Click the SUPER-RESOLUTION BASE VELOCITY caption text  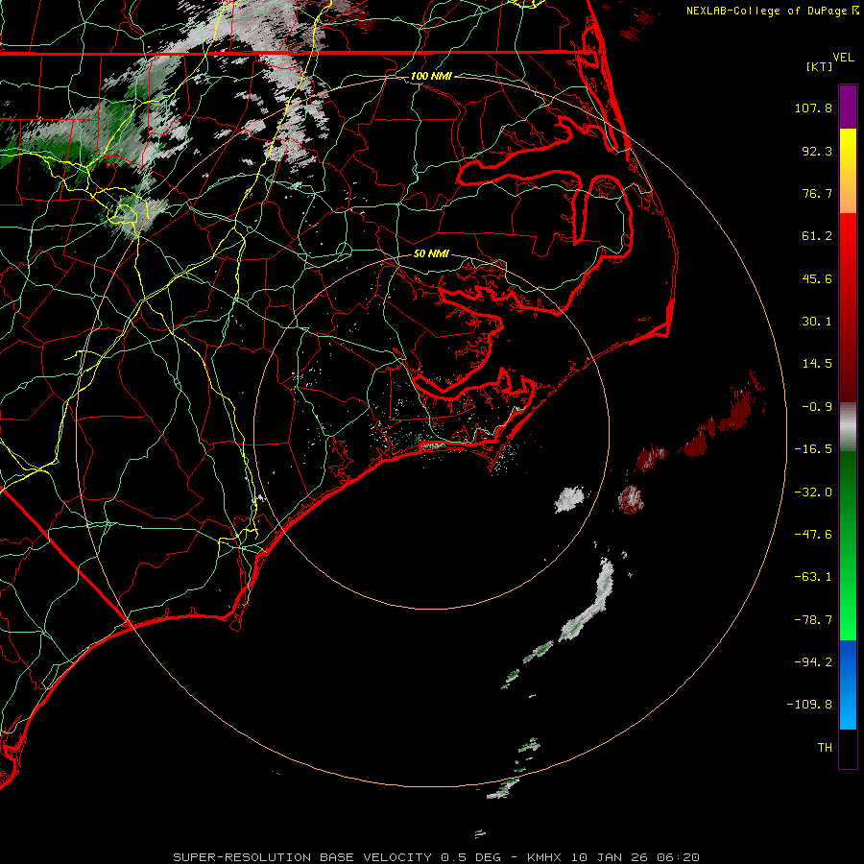click(x=302, y=857)
